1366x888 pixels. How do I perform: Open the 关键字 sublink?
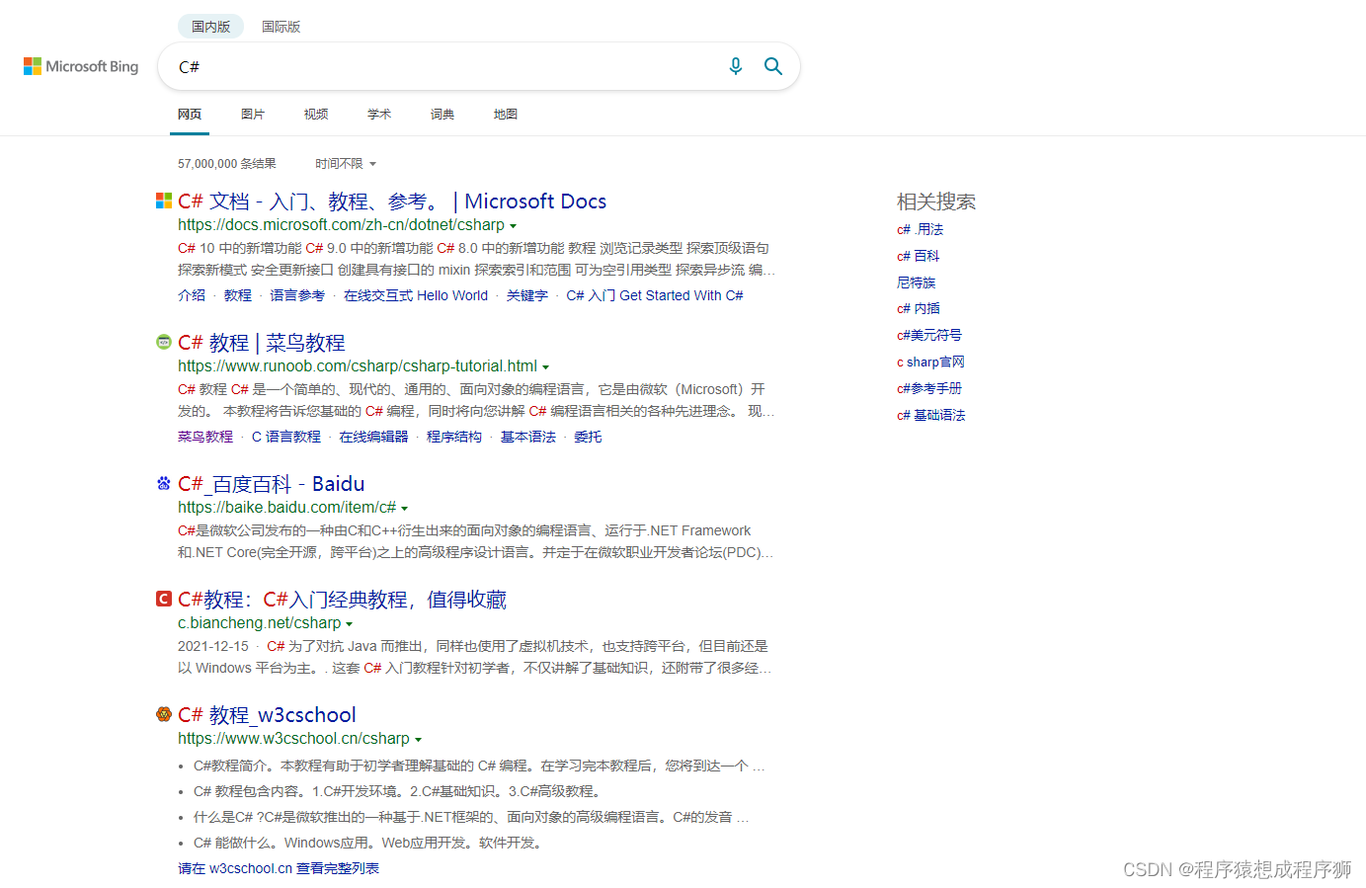point(527,295)
